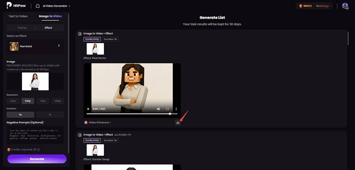Mute the Pixel World video
This screenshot has width=355, height=170.
click(x=158, y=109)
